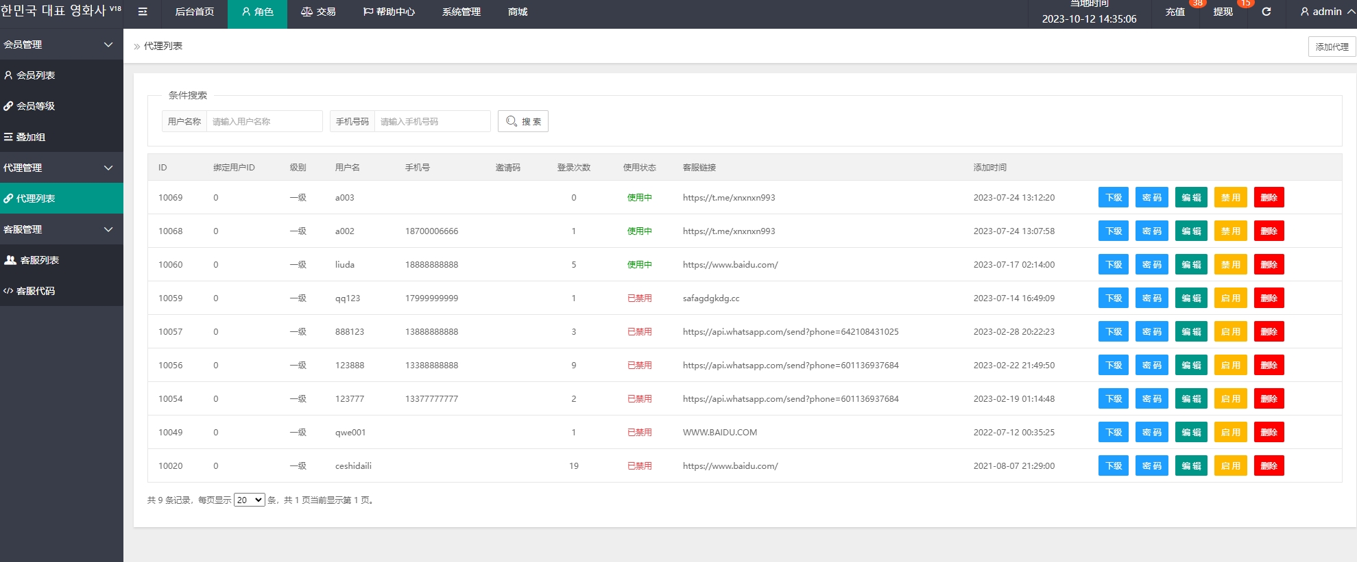The width and height of the screenshot is (1357, 562).
Task: Enable agent qq123 with 启用 button
Action: pos(1230,298)
